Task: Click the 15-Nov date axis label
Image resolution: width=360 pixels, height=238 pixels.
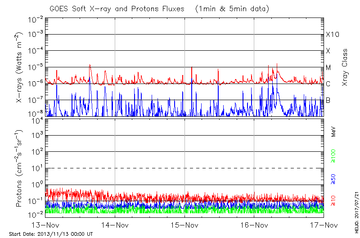Action: pyautogui.click(x=184, y=225)
